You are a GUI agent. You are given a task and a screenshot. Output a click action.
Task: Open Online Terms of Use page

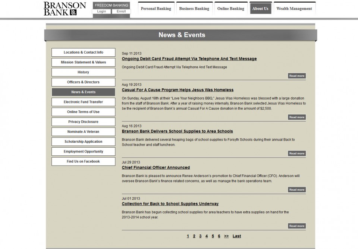point(83,112)
